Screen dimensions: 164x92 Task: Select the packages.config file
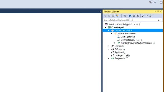coord(122,55)
